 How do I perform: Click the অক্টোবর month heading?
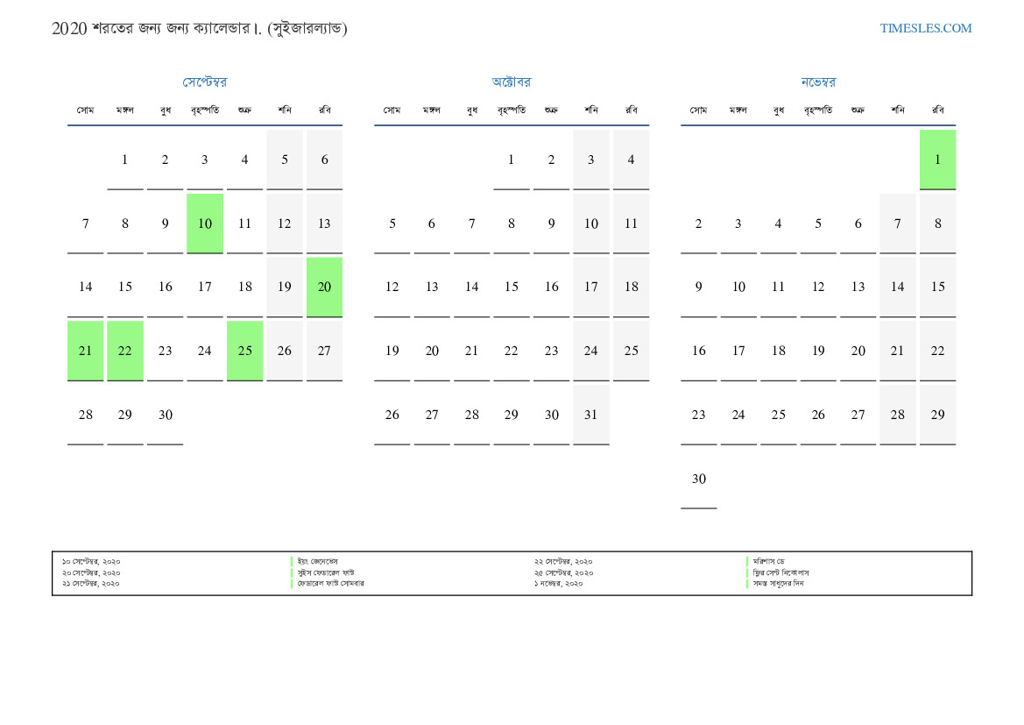point(512,82)
